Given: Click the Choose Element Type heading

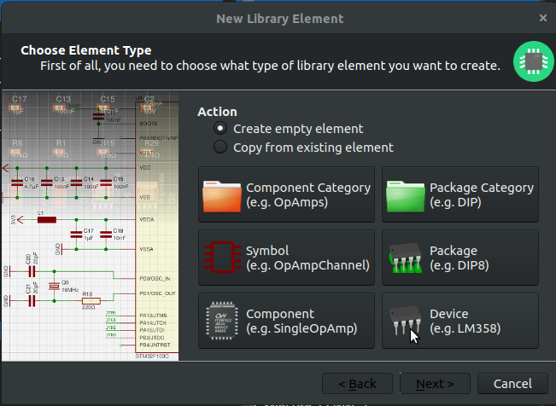Looking at the screenshot, I should pyautogui.click(x=85, y=50).
